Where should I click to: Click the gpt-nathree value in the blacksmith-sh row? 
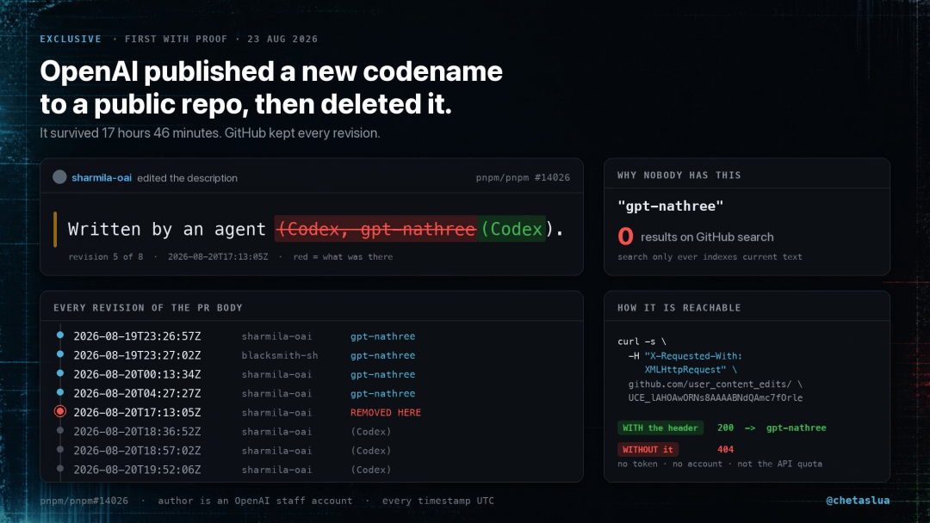(x=382, y=355)
